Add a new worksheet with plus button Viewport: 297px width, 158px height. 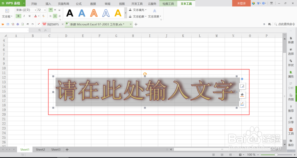coord(67,149)
